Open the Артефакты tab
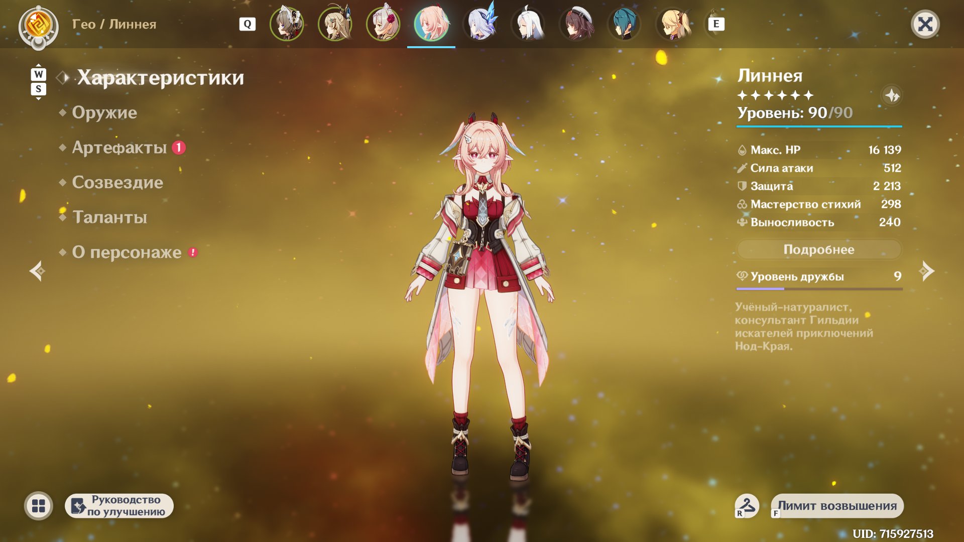 click(x=119, y=148)
